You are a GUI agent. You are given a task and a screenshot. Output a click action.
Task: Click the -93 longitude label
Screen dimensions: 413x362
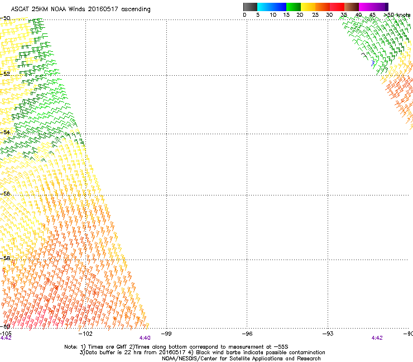click(x=328, y=334)
